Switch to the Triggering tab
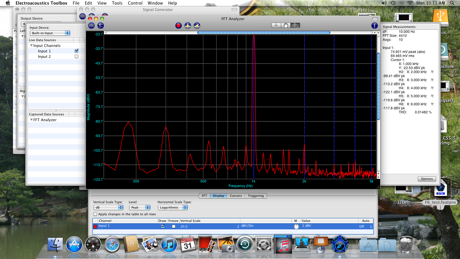460x259 pixels. (256, 196)
